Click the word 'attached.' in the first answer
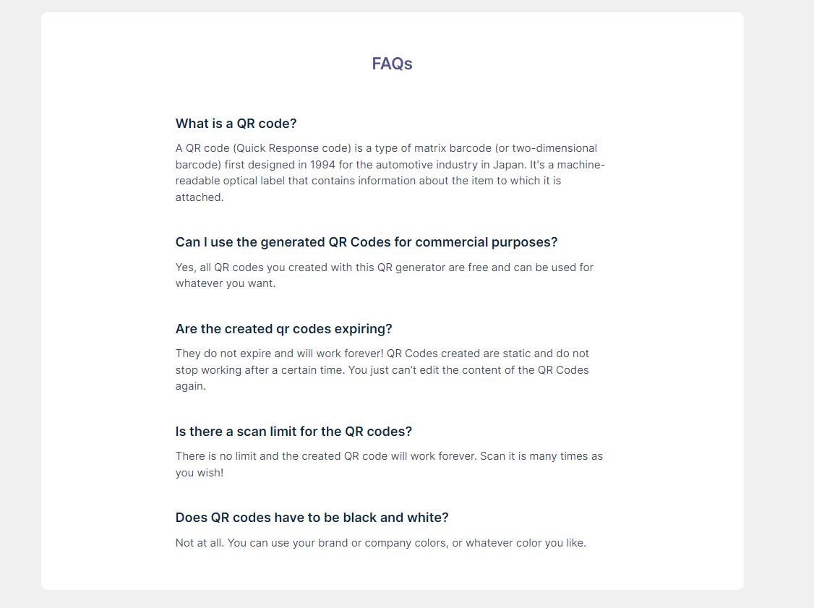Screen dimensions: 814x608 200,197
